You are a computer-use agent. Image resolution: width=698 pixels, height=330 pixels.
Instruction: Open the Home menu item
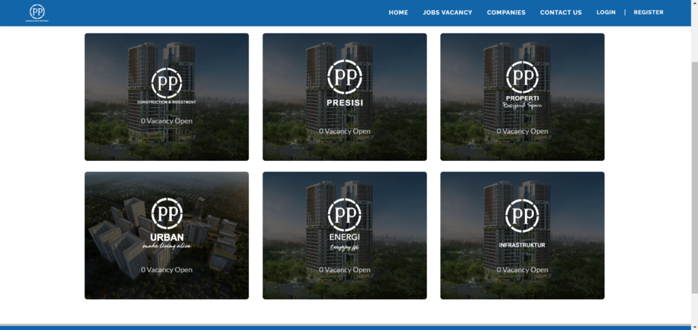[398, 12]
